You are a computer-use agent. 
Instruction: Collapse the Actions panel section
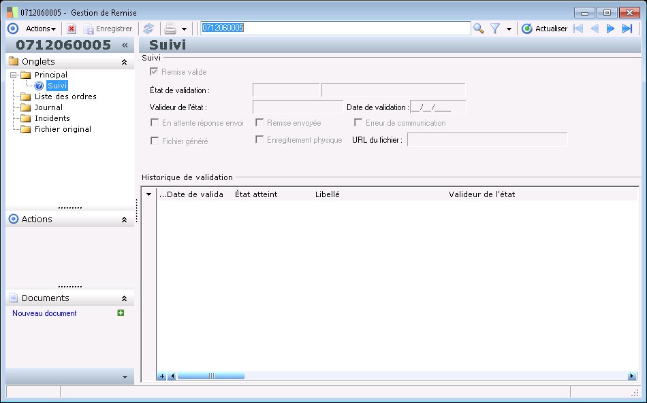pos(124,220)
